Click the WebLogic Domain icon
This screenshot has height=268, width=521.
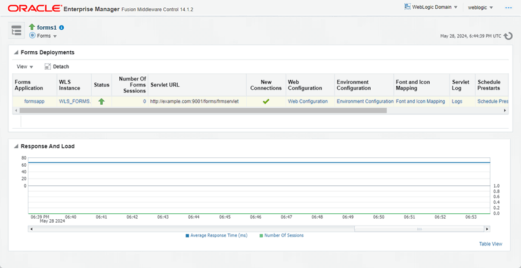pyautogui.click(x=407, y=7)
